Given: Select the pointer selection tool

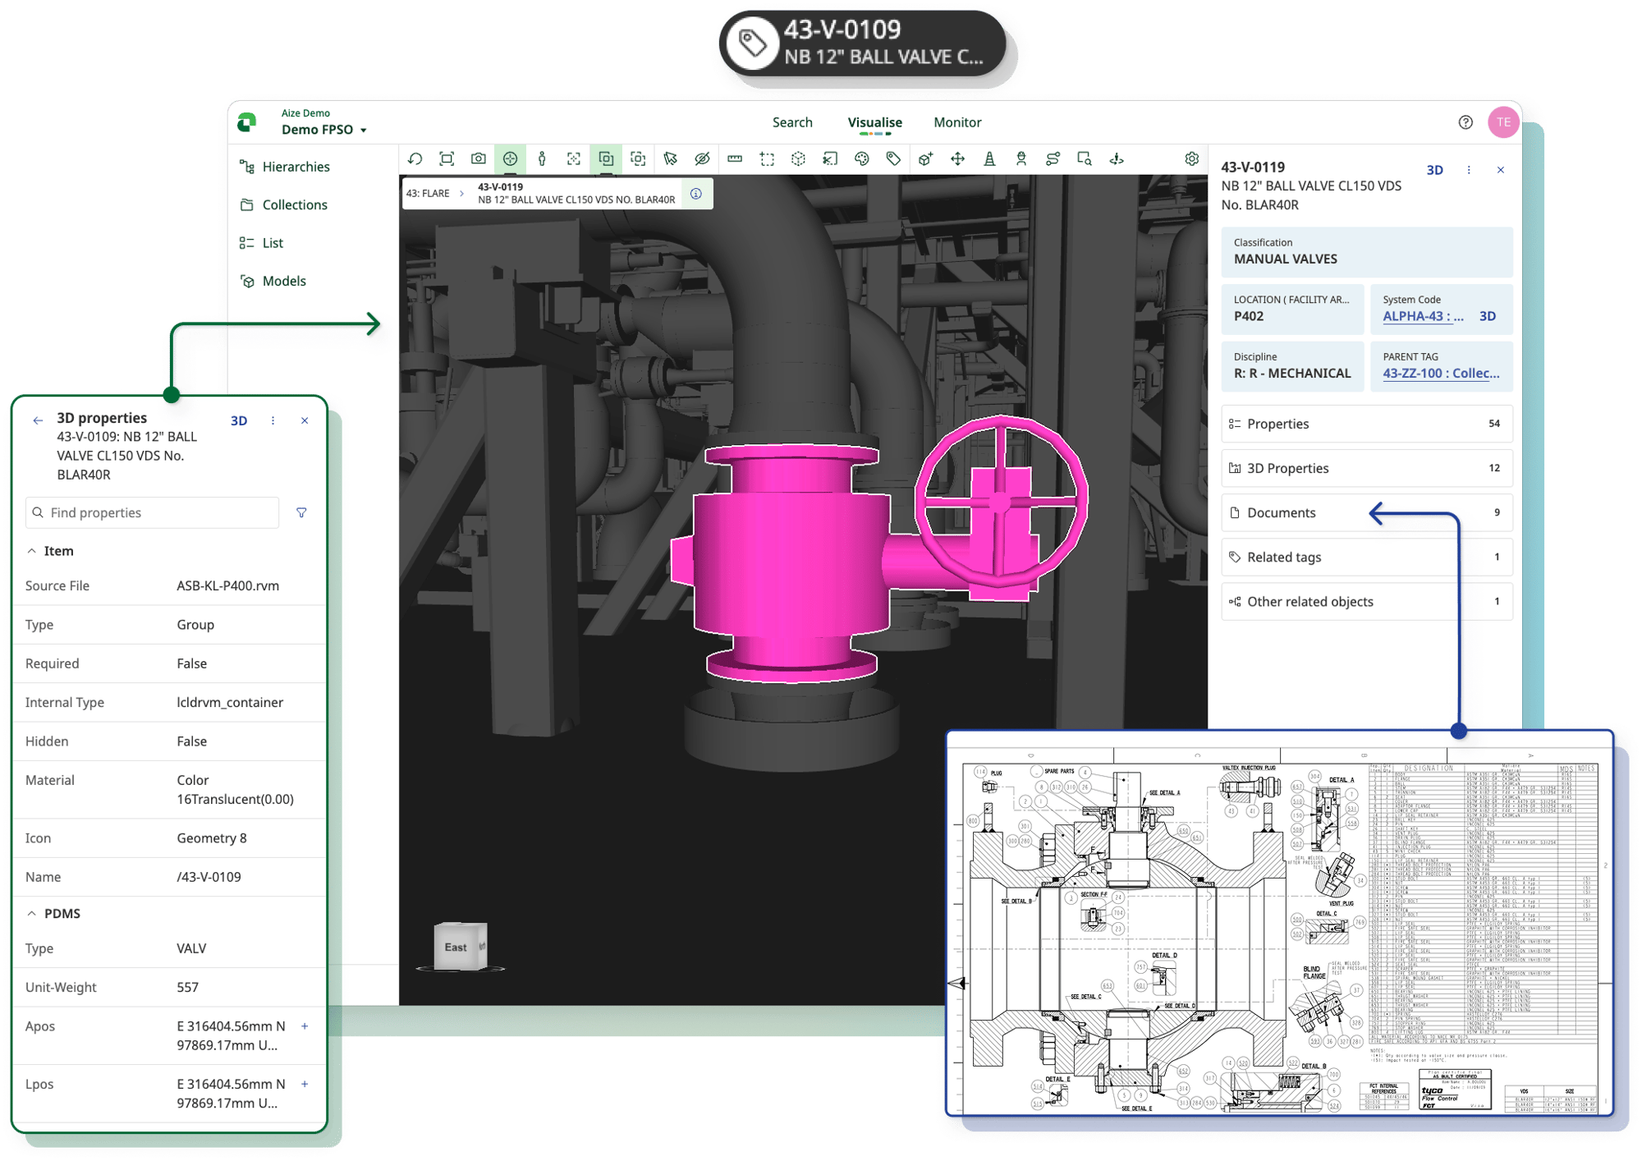Looking at the screenshot, I should click(x=670, y=159).
